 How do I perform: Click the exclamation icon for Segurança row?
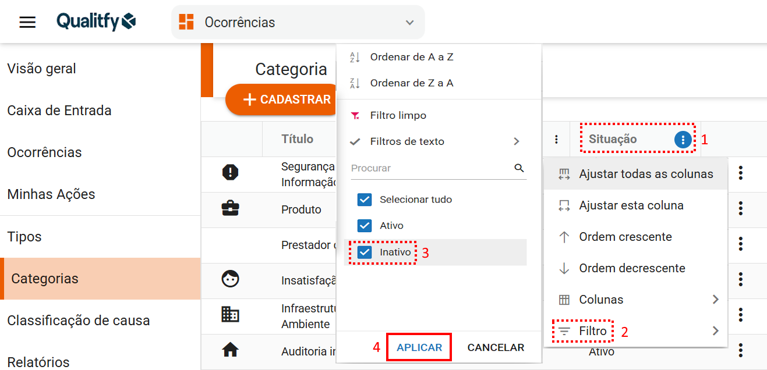[x=231, y=172]
